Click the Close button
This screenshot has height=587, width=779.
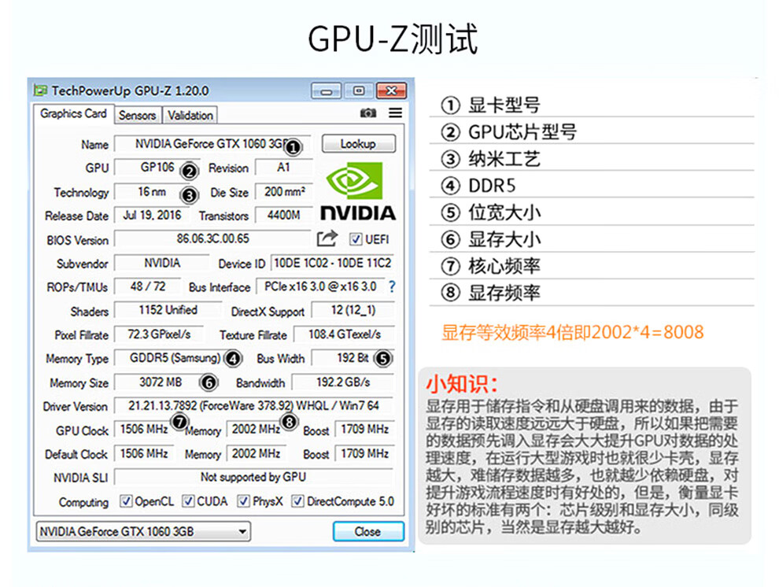[368, 531]
